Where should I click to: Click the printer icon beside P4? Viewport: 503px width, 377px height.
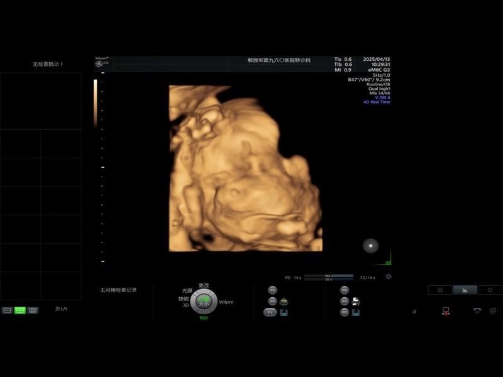[x=356, y=302]
